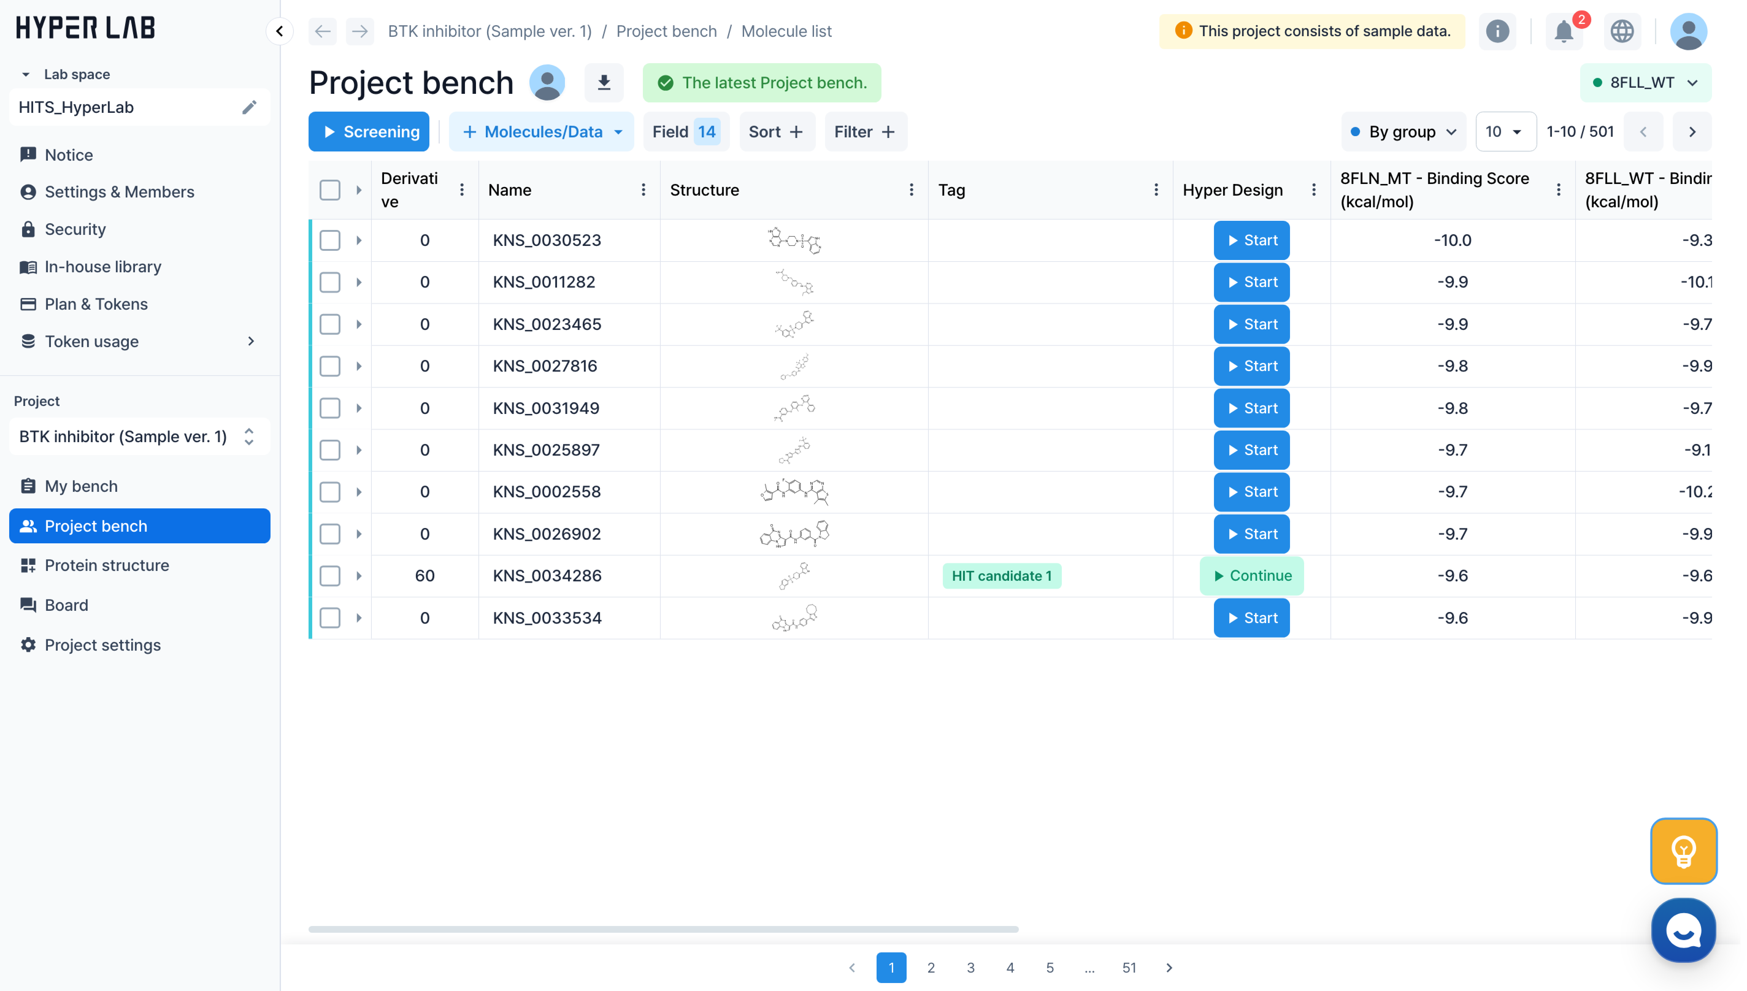This screenshot has height=991, width=1747.
Task: Collapse the sidebar with the chevron button
Action: pyautogui.click(x=279, y=31)
